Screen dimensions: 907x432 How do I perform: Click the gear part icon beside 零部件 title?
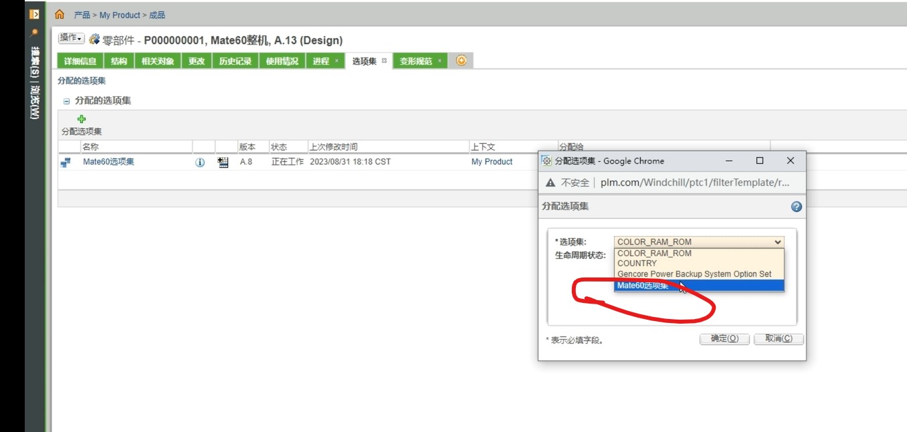[94, 39]
